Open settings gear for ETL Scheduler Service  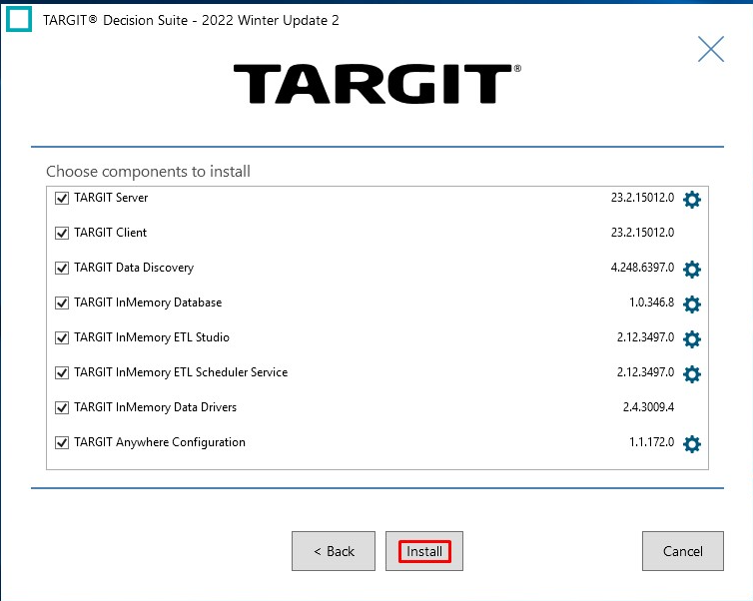[691, 373]
